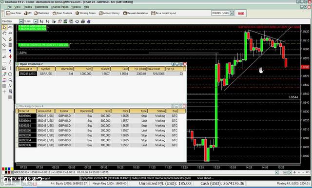Click the Dashboard button
Viewport: 312px width, 188px height.
pos(41,13)
